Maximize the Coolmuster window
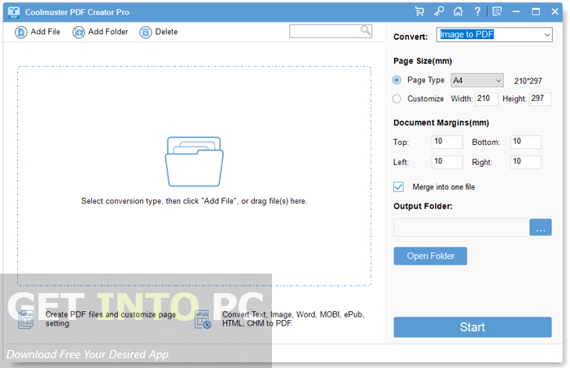This screenshot has height=368, width=570. [x=536, y=11]
